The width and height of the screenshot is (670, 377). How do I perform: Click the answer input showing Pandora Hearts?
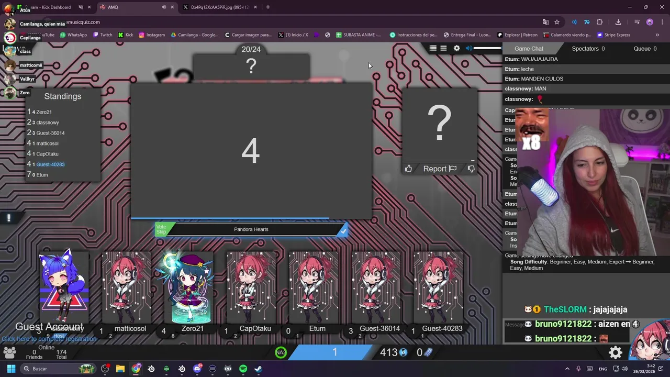[251, 229]
